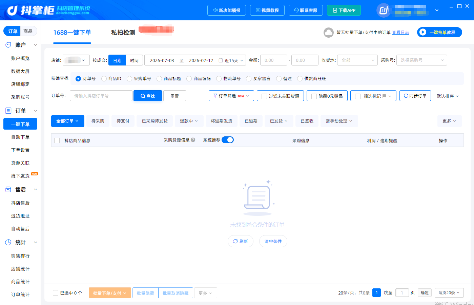Click the calendar icon in the date range
This screenshot has height=305, width=474.
[221, 60]
